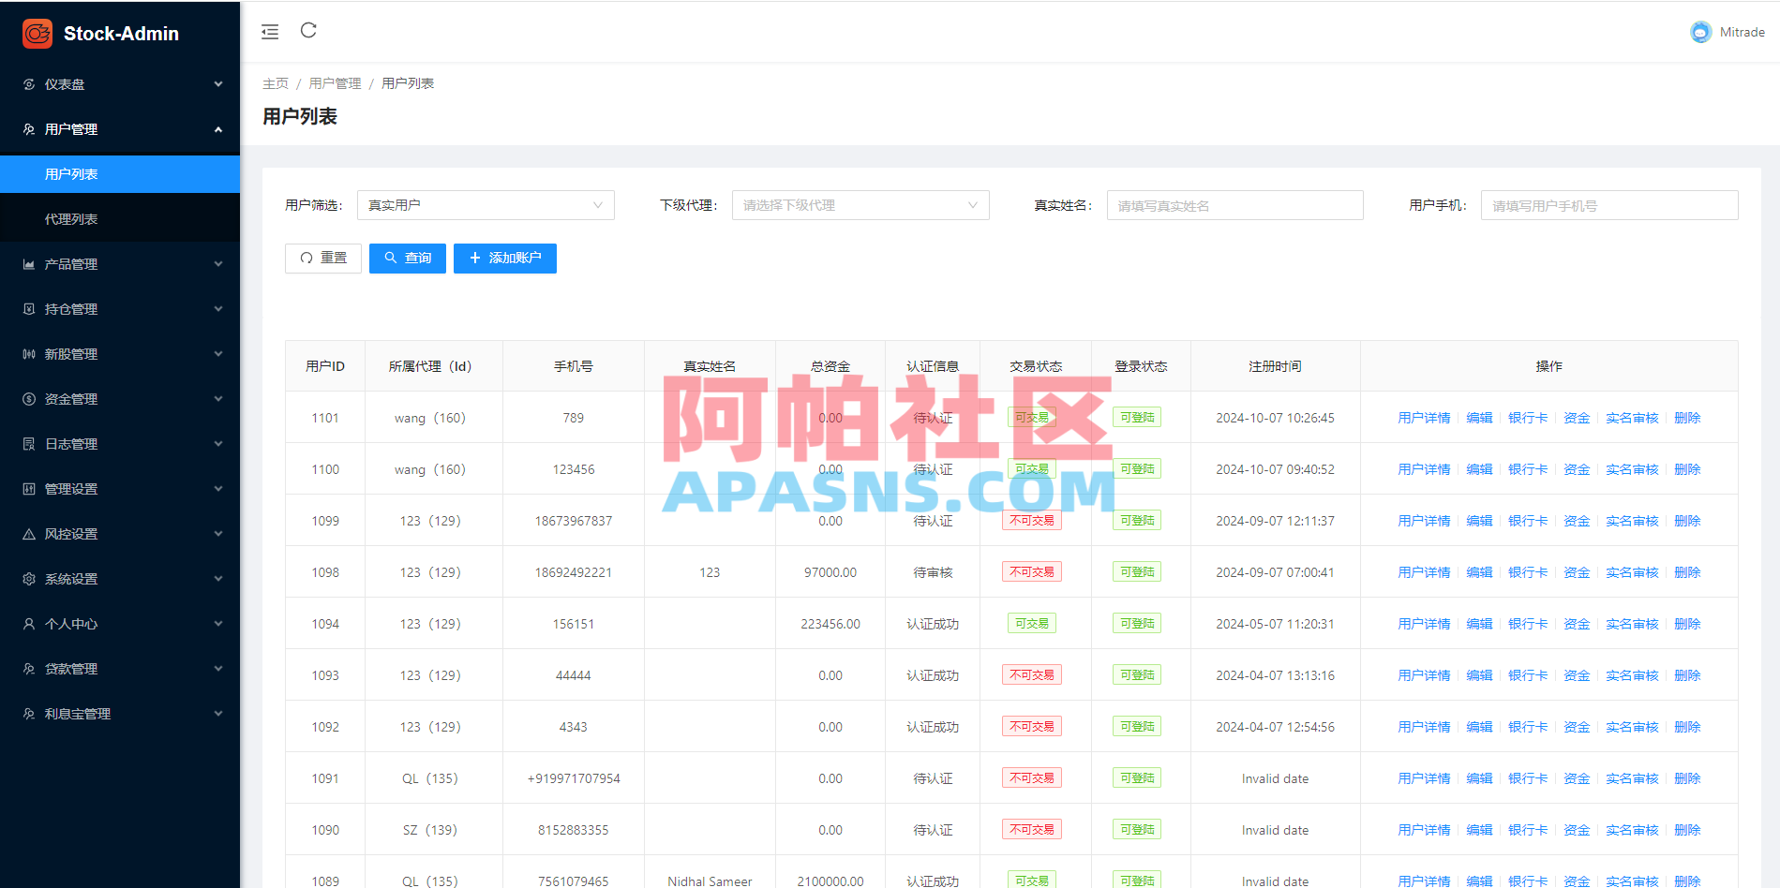Click the Stock-Admin logo icon
The height and width of the screenshot is (888, 1780).
point(36,33)
